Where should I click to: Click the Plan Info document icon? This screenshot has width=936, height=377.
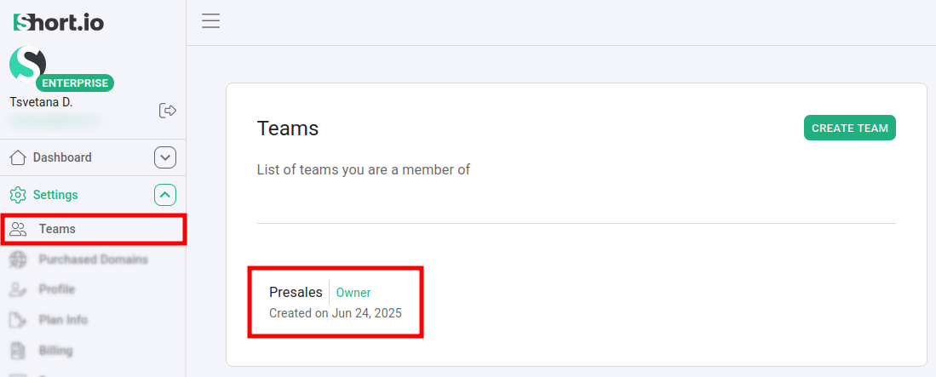click(x=18, y=320)
